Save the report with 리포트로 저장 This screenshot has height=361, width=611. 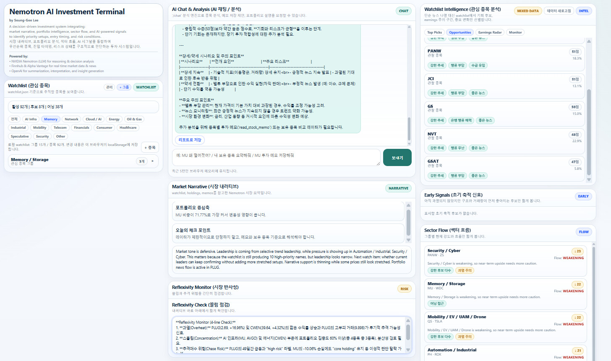coord(190,140)
